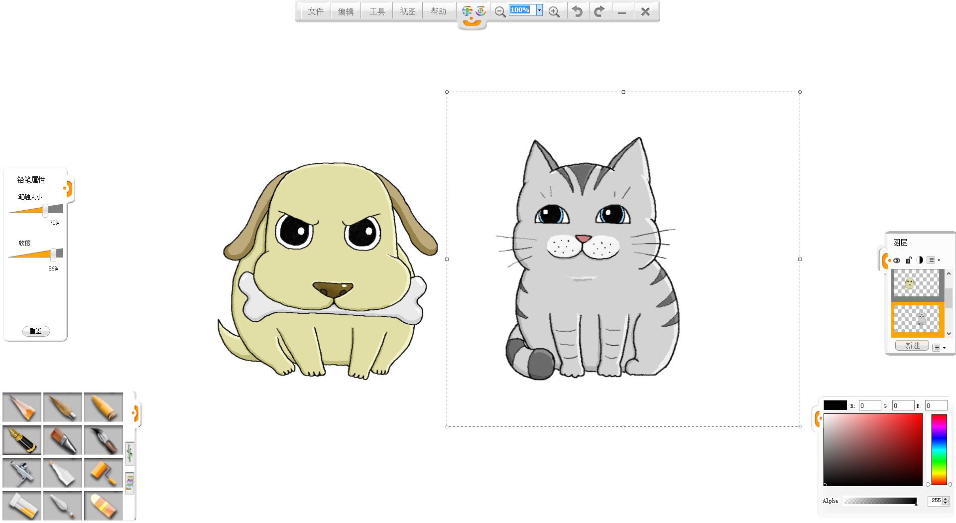Toggle layer visibility eye icon
956x523 pixels.
[x=897, y=260]
